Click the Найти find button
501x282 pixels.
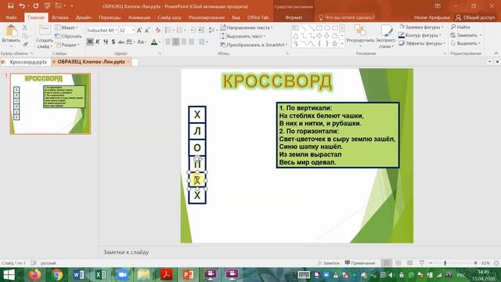coord(460,27)
